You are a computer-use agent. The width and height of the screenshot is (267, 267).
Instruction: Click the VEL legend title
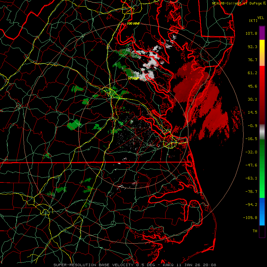(x=260, y=18)
